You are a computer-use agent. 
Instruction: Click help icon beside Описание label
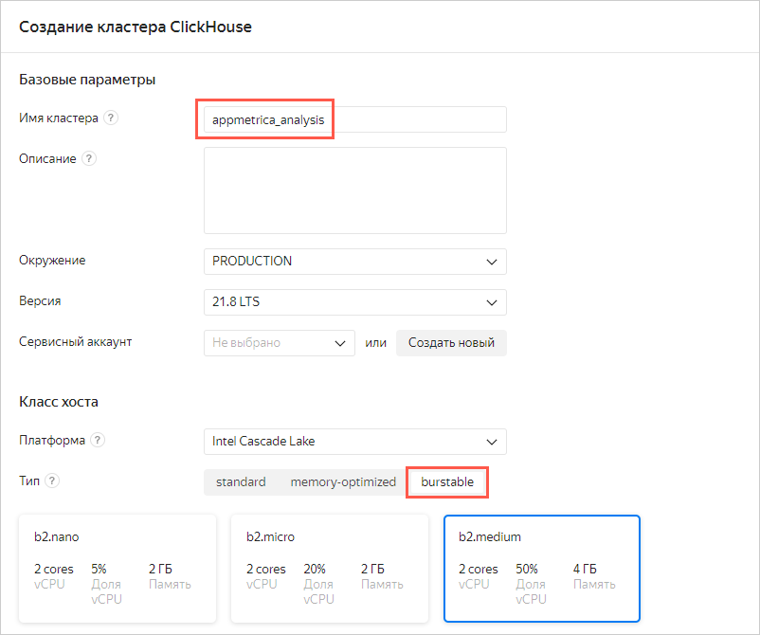tap(89, 158)
